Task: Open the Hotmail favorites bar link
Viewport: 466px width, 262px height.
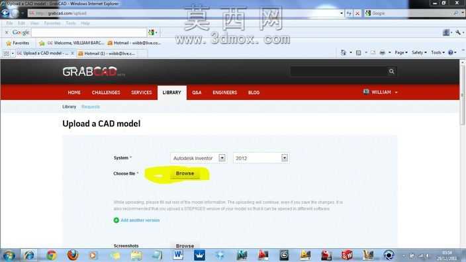Action: click(x=134, y=43)
